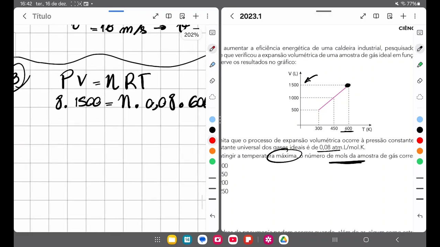Pick the green color in 2023.1 window
The image size is (440, 247).
pyautogui.click(x=420, y=162)
